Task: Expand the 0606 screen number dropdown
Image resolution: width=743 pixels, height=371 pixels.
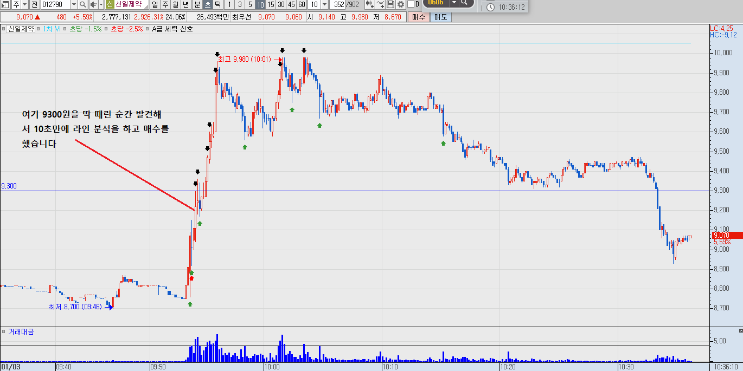Action: pyautogui.click(x=454, y=2)
